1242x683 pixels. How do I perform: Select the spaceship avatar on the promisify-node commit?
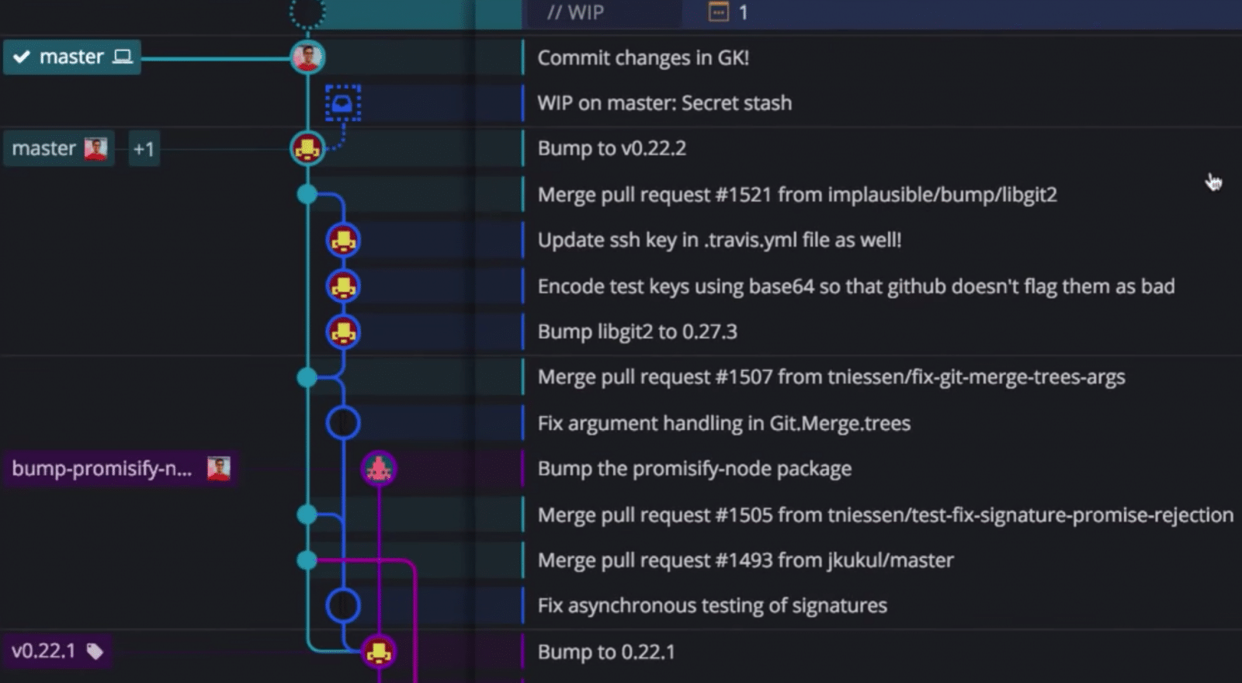click(378, 468)
